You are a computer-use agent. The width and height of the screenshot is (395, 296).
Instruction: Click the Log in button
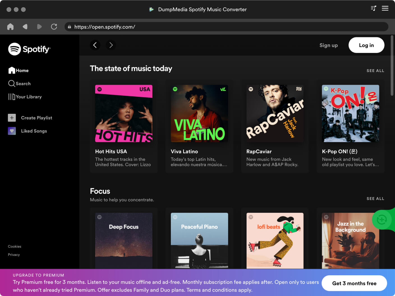click(x=366, y=45)
